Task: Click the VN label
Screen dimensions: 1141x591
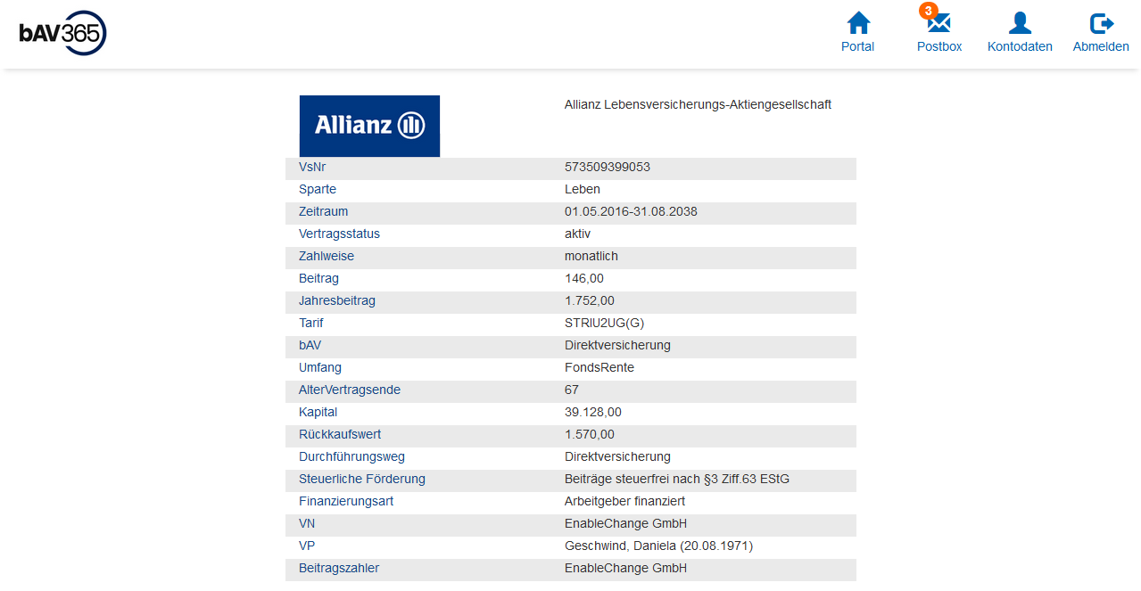Action: click(307, 524)
